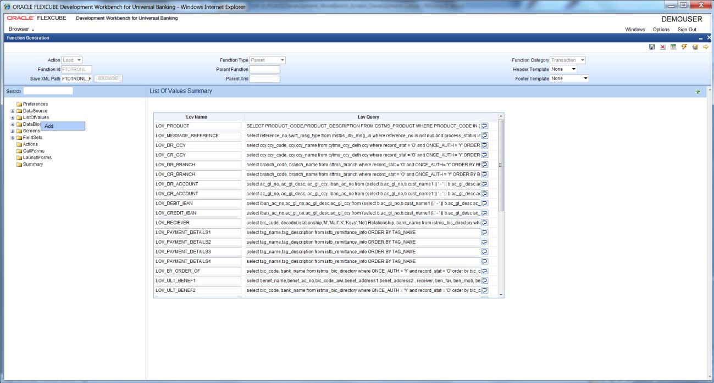Select the LaunchForms tree folder
This screenshot has width=714, height=383.
click(x=33, y=157)
